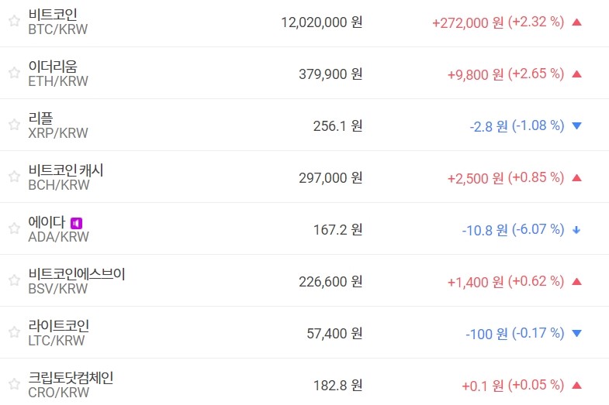Select the XRP/KRW trading pair
Image resolution: width=609 pixels, height=405 pixels.
tap(58, 133)
